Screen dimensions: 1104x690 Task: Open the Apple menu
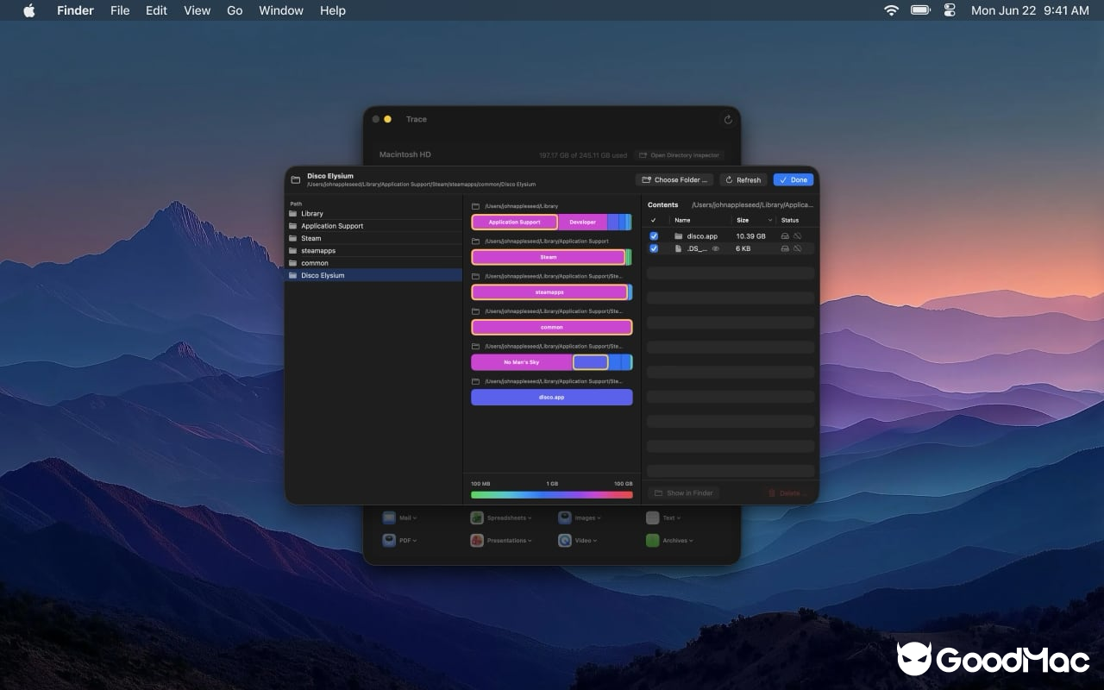click(29, 10)
